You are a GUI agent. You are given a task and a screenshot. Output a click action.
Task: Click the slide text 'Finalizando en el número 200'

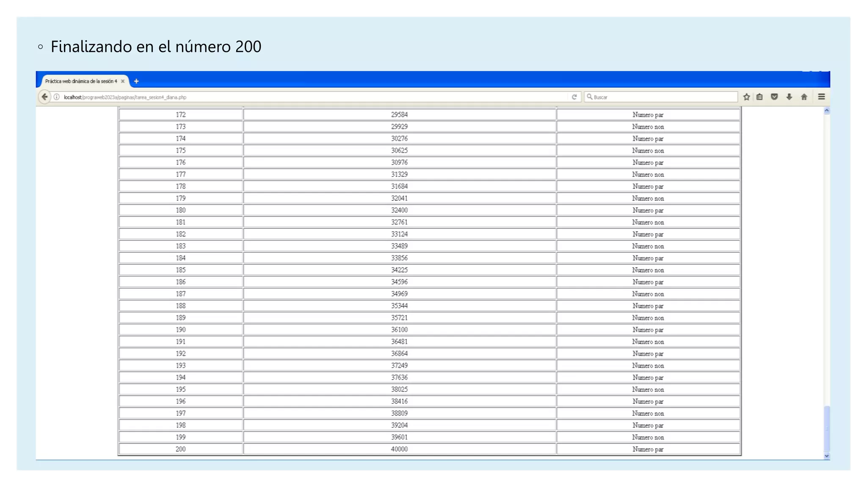[156, 47]
